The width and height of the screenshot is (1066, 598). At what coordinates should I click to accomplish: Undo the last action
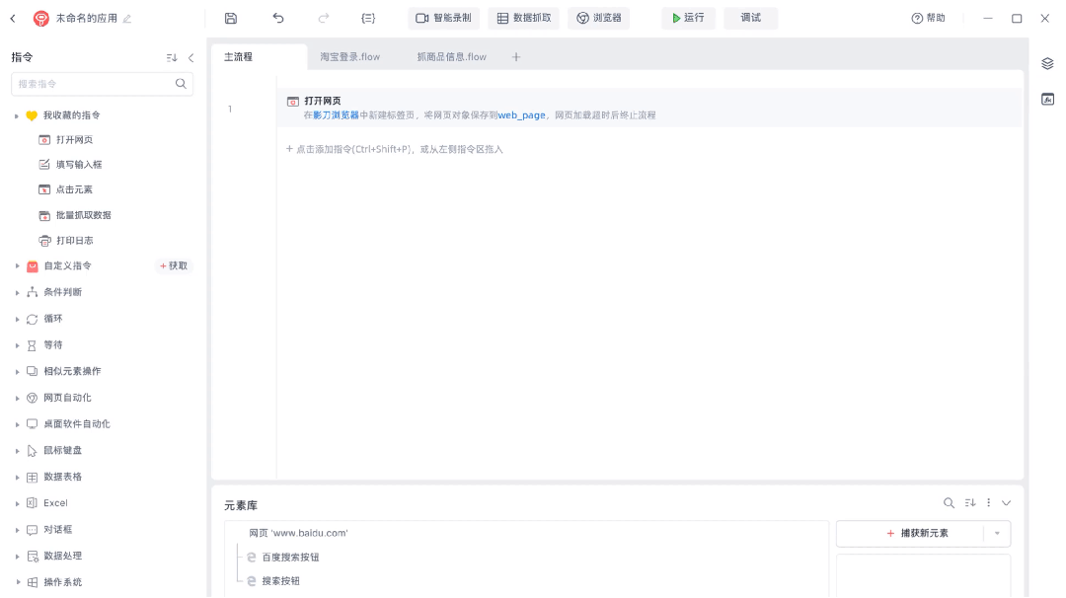tap(278, 19)
